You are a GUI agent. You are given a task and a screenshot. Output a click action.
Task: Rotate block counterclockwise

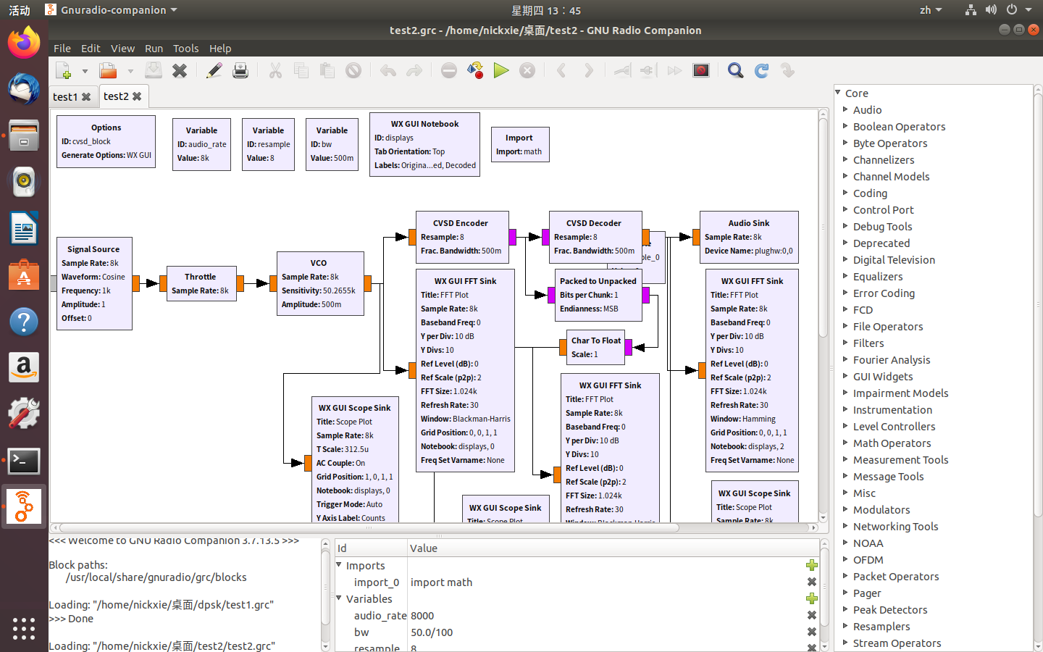pos(562,70)
